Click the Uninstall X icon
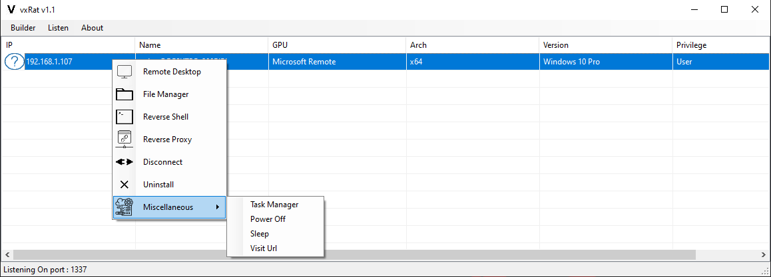The height and width of the screenshot is (277, 771). [x=125, y=185]
